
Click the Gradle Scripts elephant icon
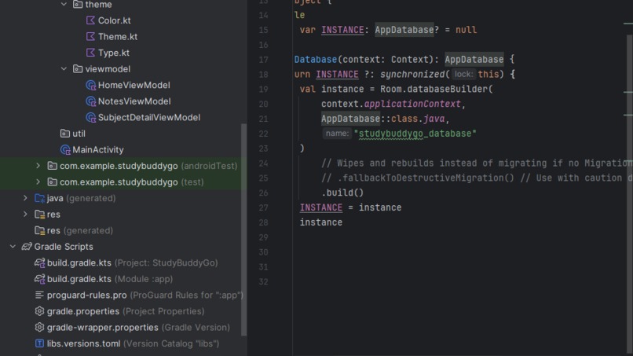coord(27,247)
